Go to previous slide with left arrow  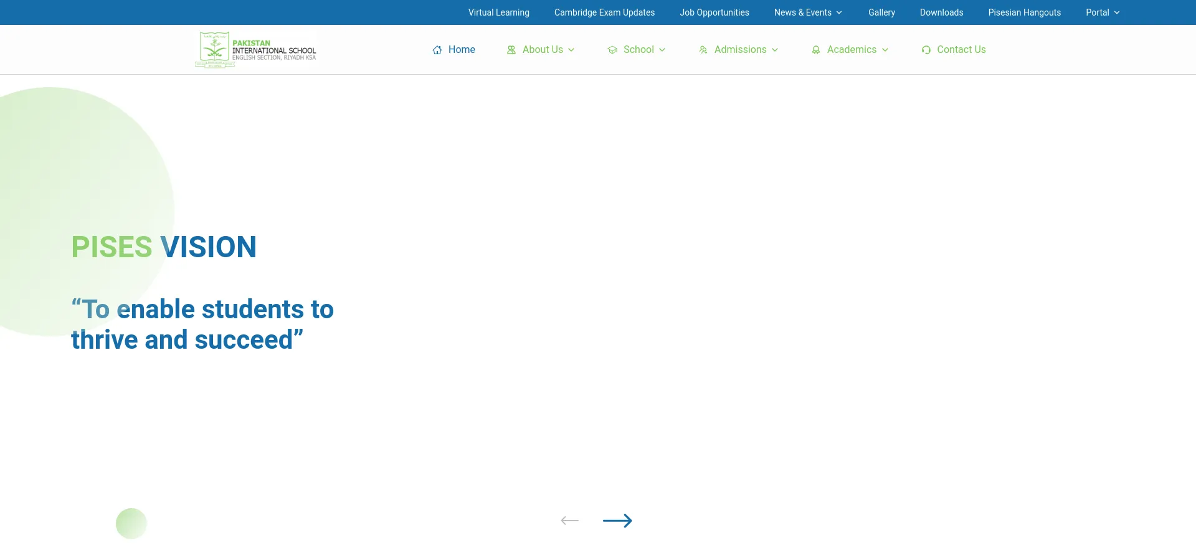coord(570,521)
